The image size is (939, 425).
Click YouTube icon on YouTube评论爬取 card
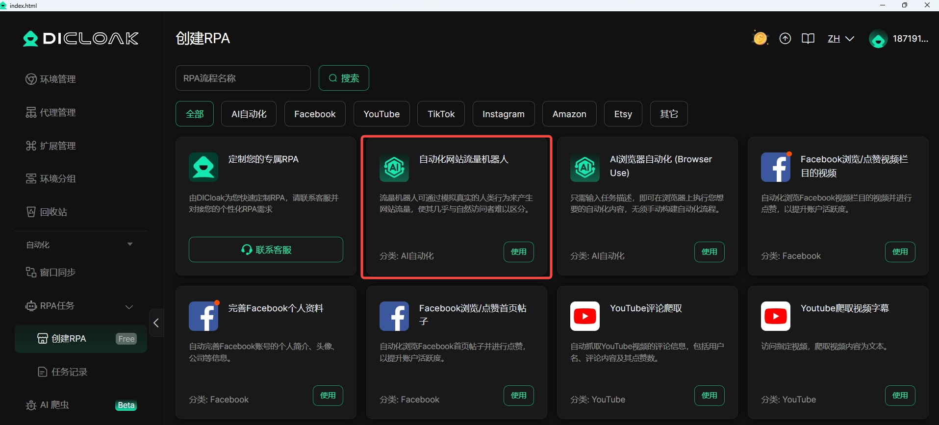click(585, 316)
